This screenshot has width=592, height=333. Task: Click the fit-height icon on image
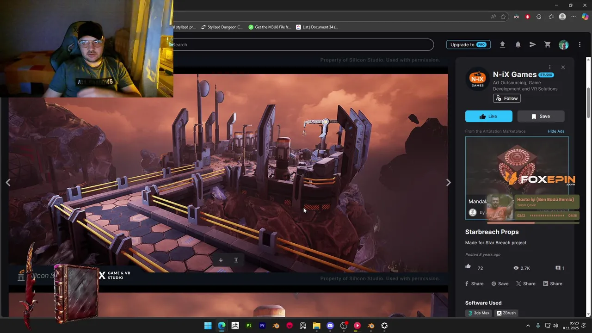pos(236,260)
